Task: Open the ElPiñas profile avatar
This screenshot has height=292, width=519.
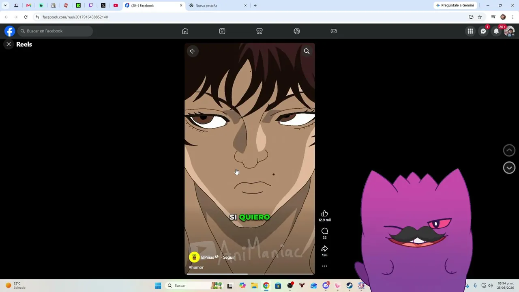Action: point(194,257)
